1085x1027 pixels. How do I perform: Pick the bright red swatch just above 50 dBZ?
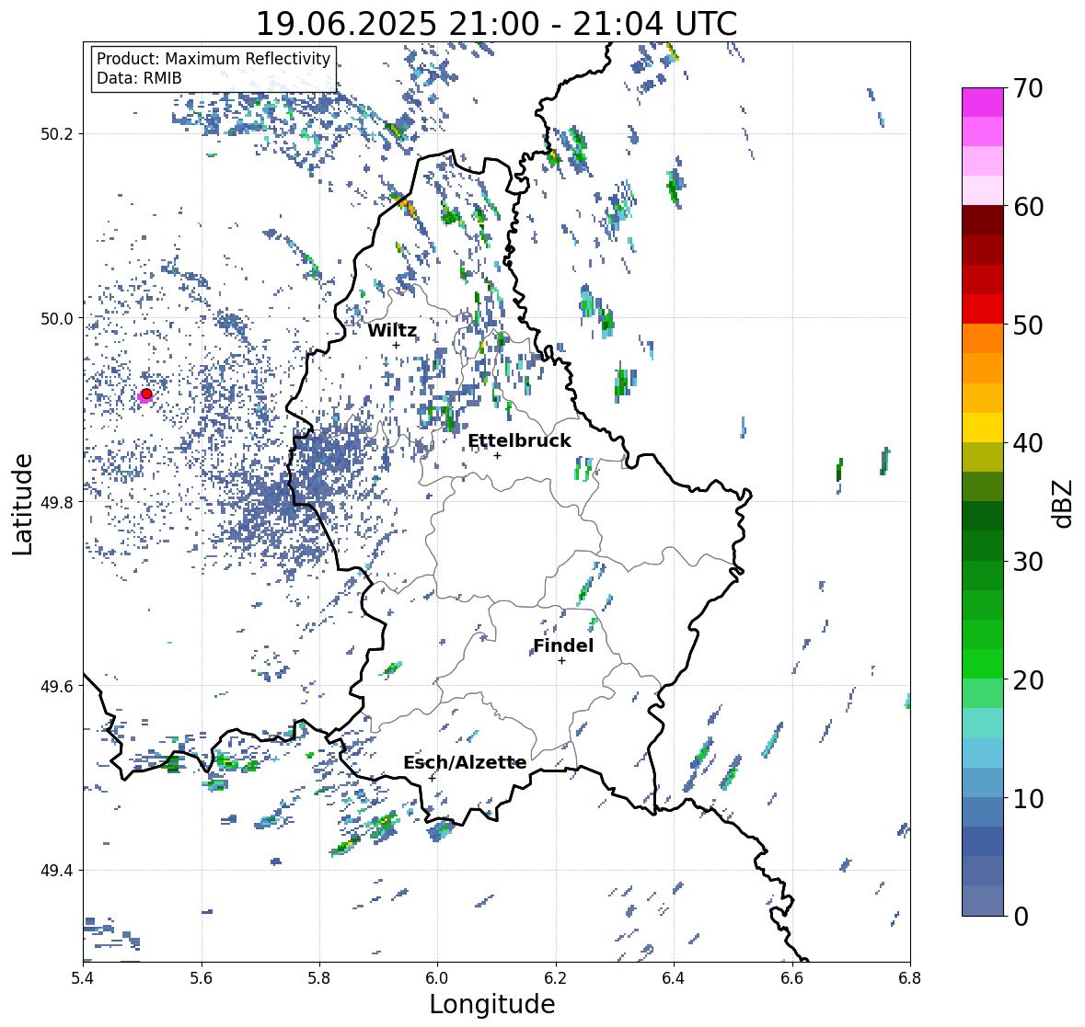pyautogui.click(x=983, y=309)
